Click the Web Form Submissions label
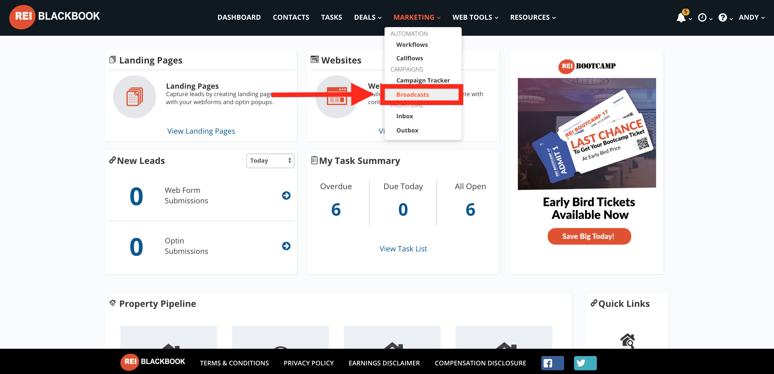Image resolution: width=774 pixels, height=374 pixels. pos(186,195)
